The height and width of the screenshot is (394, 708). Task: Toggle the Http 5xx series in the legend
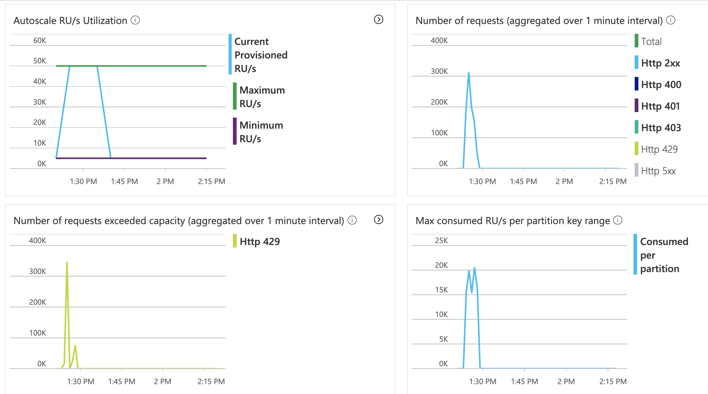tap(659, 171)
